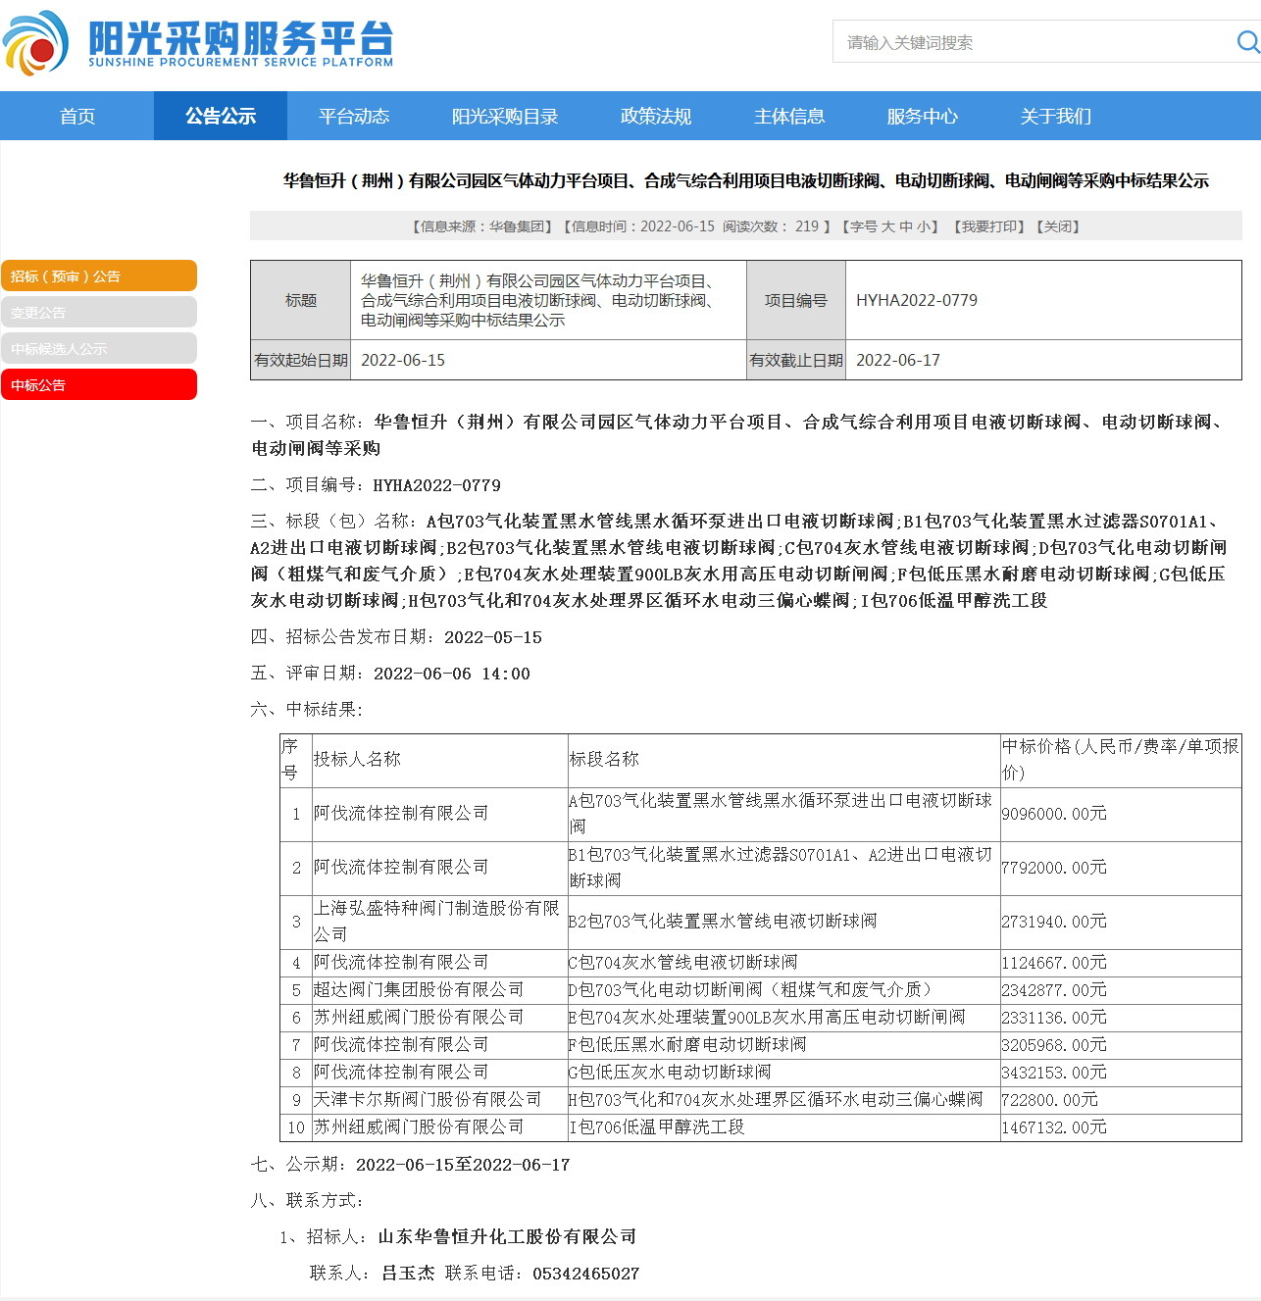The height and width of the screenshot is (1301, 1261).
Task: Open 关于我们 in the top menu
Action: coord(1056,117)
